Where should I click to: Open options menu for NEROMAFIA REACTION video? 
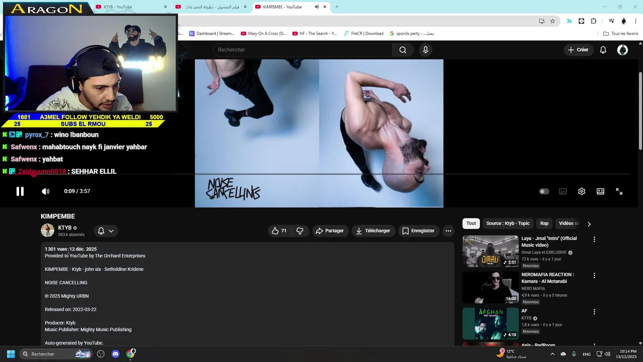594,276
